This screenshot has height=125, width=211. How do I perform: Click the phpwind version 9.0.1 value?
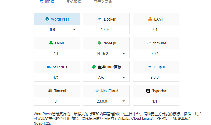tap(155, 54)
